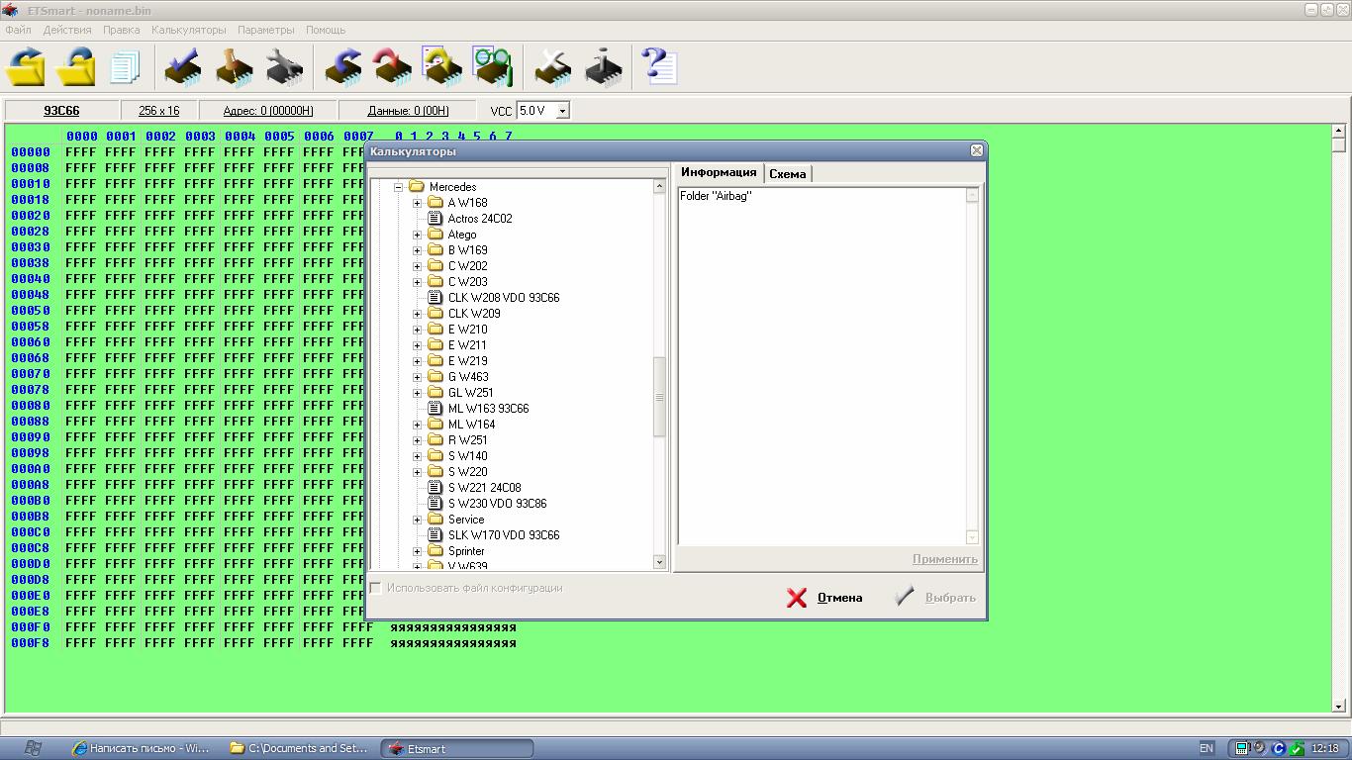
Task: Expand the G W463 folder
Action: pos(417,377)
